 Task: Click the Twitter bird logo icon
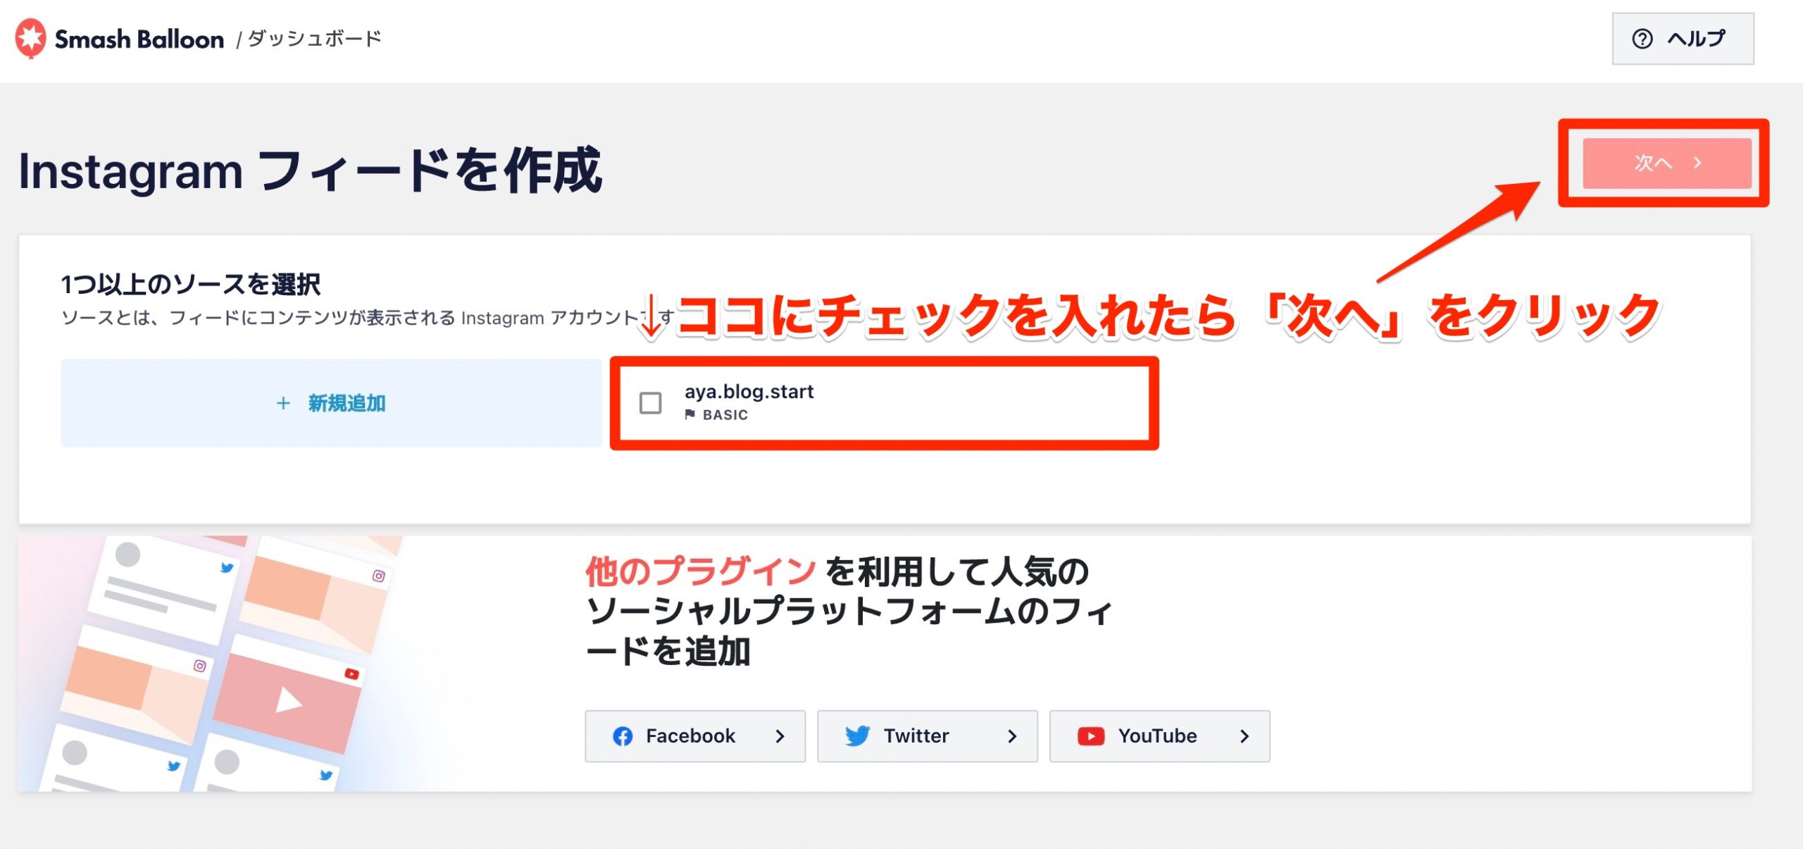(x=857, y=736)
